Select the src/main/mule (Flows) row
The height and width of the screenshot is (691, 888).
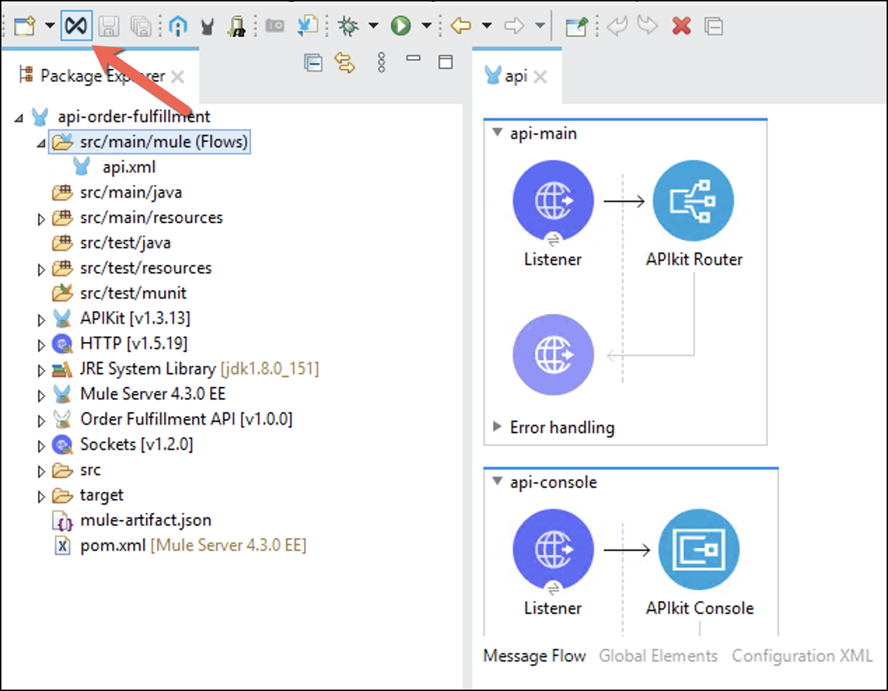(150, 142)
